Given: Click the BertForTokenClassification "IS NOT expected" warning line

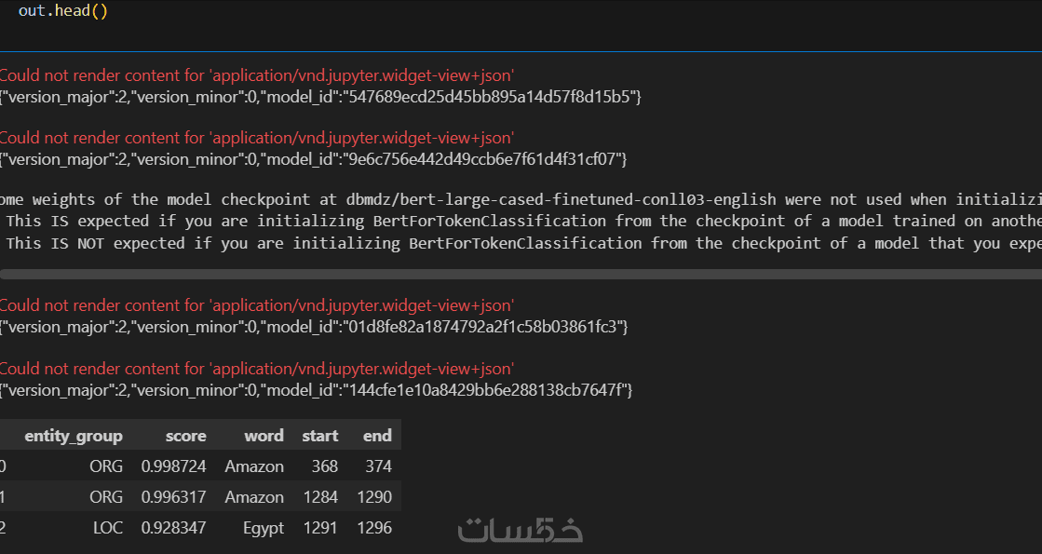Looking at the screenshot, I should (521, 243).
